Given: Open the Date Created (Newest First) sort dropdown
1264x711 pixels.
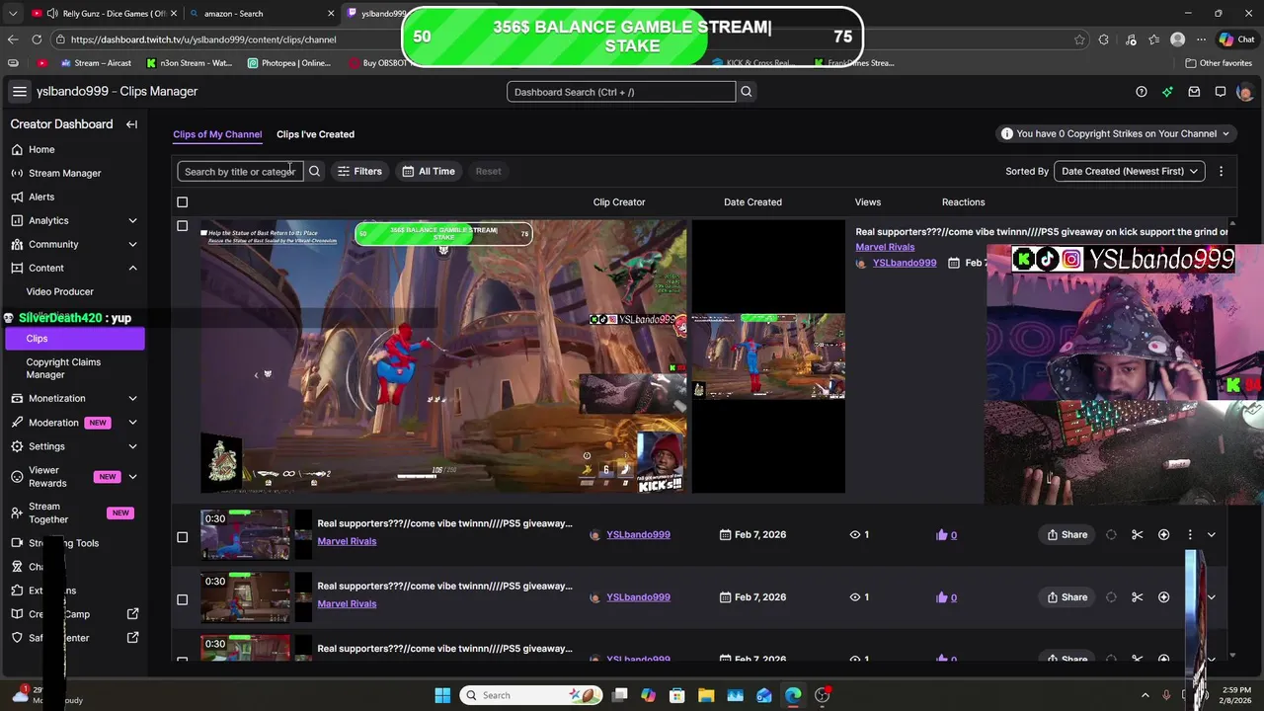Looking at the screenshot, I should (1130, 171).
